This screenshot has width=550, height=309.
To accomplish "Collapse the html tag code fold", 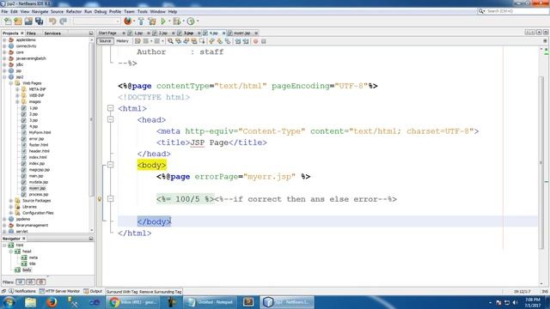I will pos(111,108).
